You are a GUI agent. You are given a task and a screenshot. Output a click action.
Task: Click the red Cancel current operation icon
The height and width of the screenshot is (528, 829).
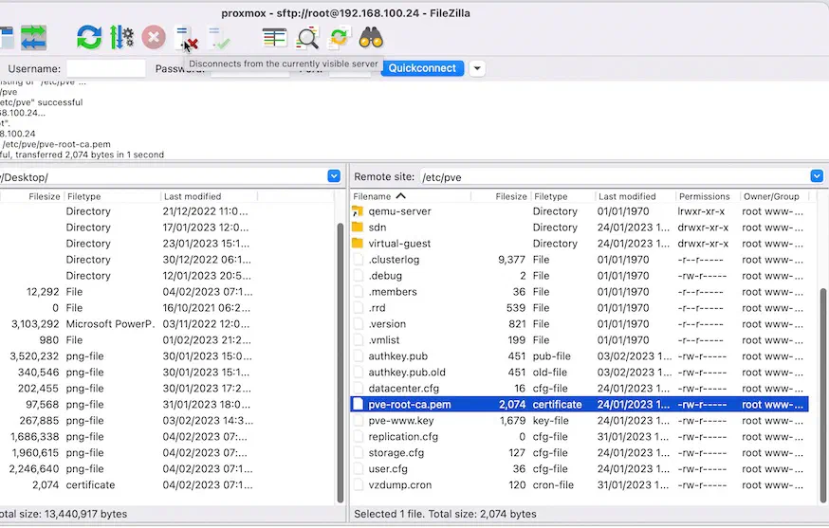(154, 38)
